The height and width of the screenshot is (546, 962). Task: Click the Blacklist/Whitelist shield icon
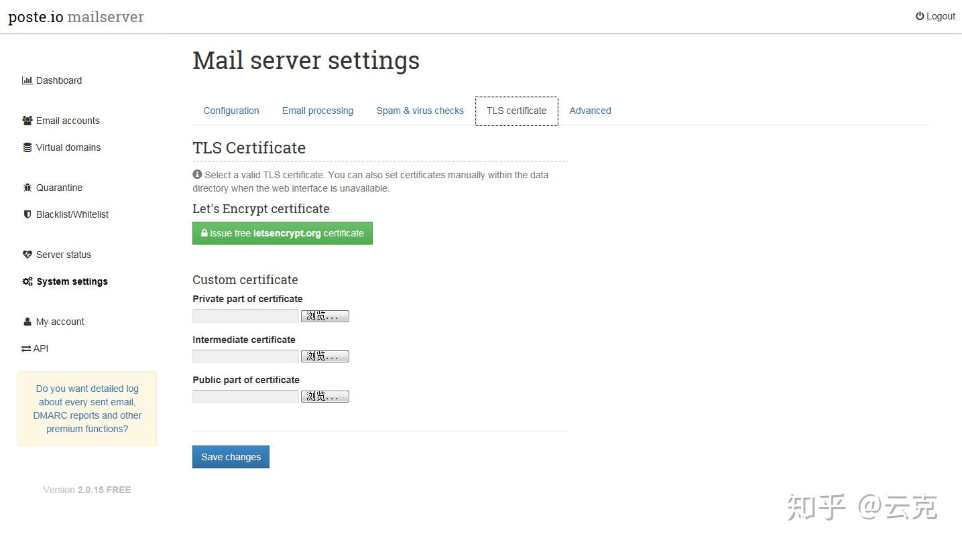(27, 214)
